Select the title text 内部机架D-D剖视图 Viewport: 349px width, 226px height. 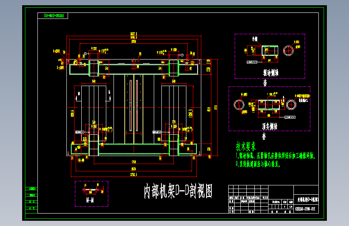point(178,191)
